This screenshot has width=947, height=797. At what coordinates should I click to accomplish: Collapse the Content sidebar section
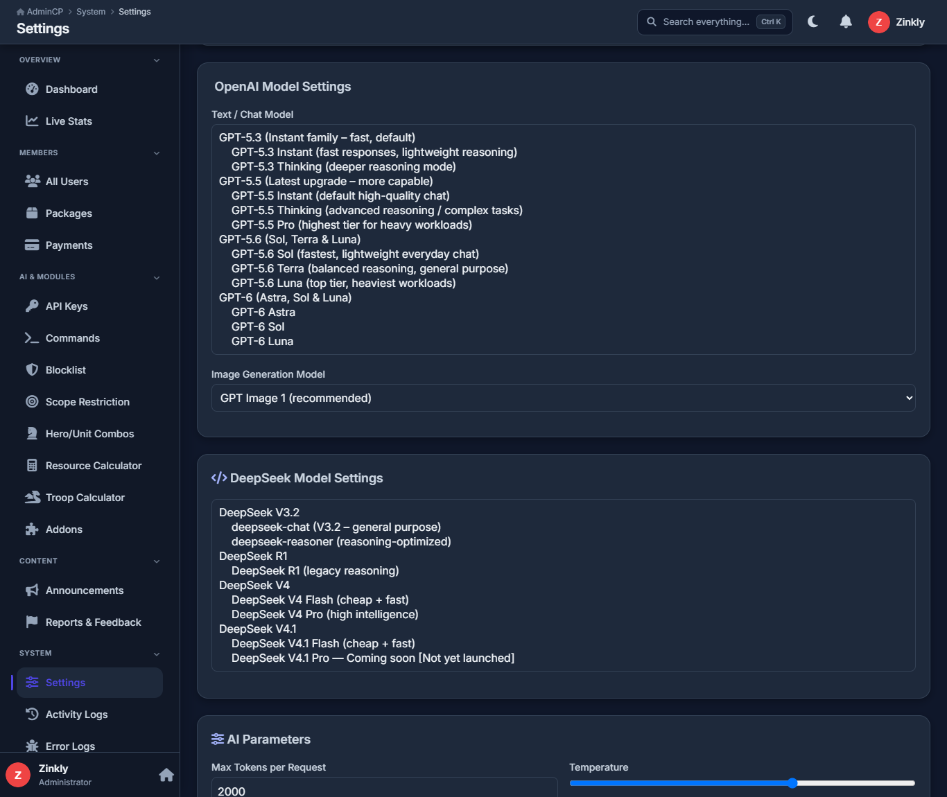(x=157, y=561)
